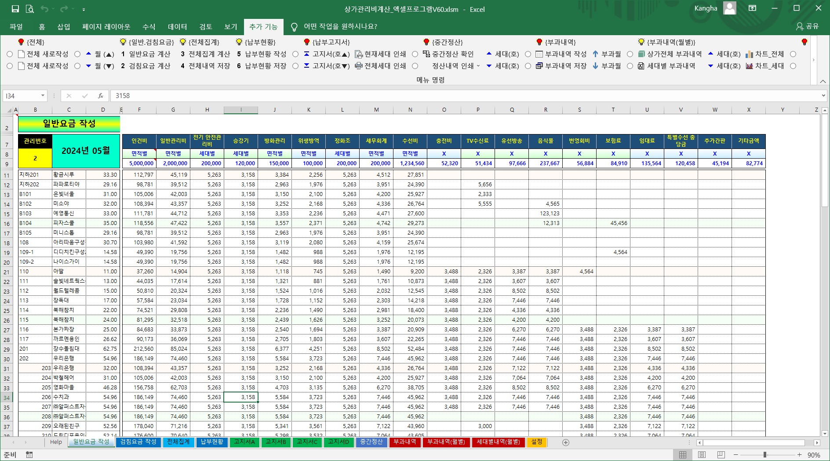Viewport: 830px width, 461px height.
Task: Open the 차트_세대 chart icon
Action: click(749, 66)
